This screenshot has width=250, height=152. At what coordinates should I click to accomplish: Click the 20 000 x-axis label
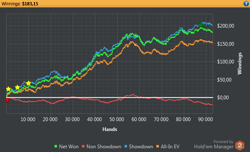click(50, 119)
